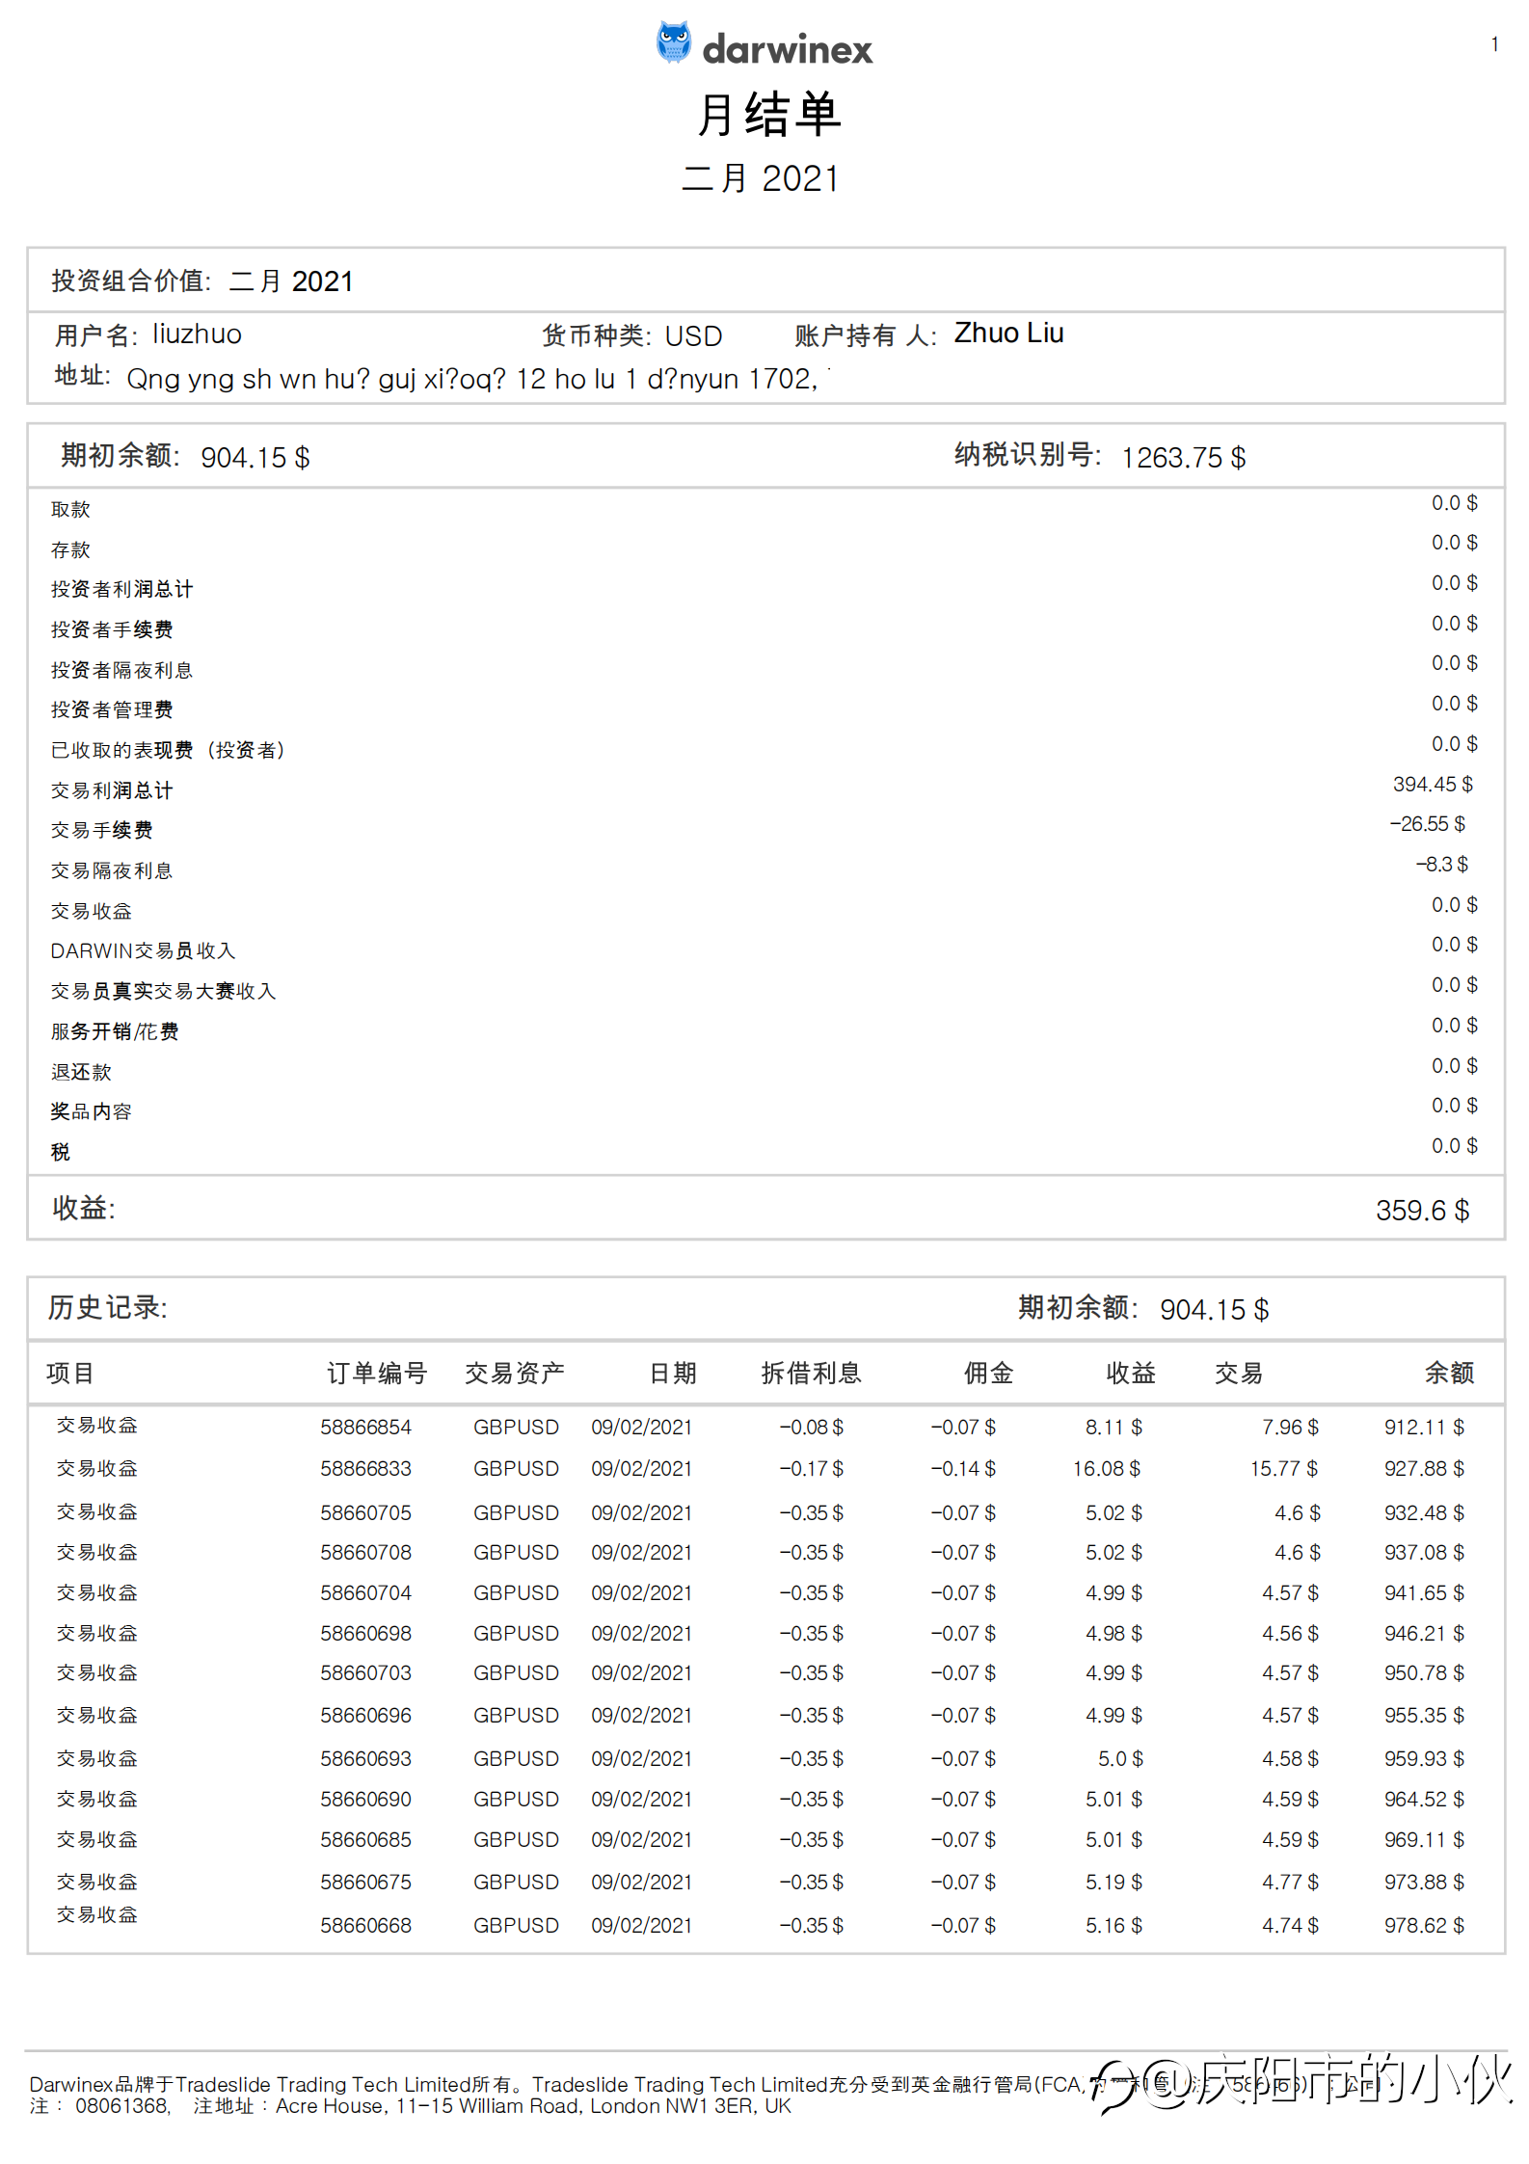Viewport: 1529px width, 2164px height.
Task: Select swap value "-8.3 $"
Action: (x=1441, y=865)
